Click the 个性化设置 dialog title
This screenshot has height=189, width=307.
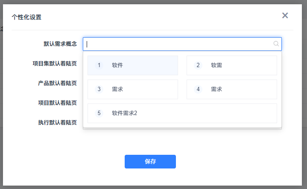(x=26, y=18)
